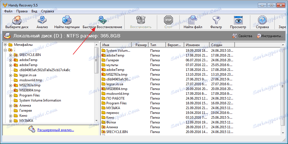Expand Program Files tree node
Viewport: 288px width, 144px height.
[10, 96]
